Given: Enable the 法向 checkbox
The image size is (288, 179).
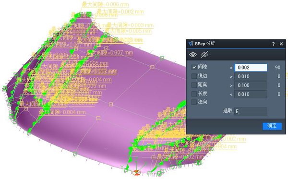Looking at the screenshot, I should tap(194, 102).
